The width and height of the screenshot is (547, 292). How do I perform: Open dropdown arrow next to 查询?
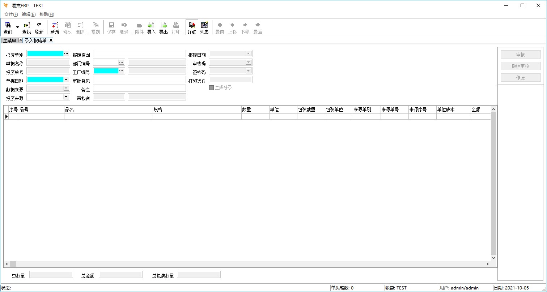tap(17, 27)
